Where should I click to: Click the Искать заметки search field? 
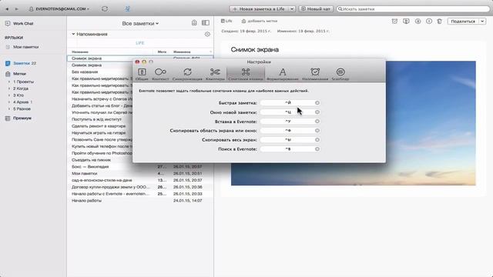tap(413, 9)
